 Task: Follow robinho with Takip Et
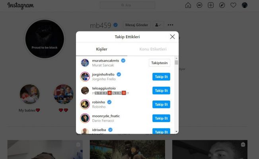click(x=161, y=105)
